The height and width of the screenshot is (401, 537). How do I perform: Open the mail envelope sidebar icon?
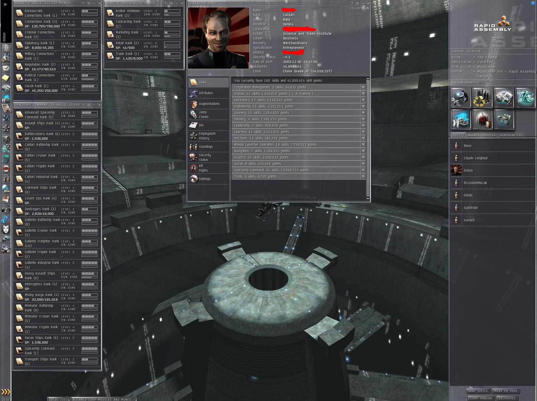coord(6,68)
